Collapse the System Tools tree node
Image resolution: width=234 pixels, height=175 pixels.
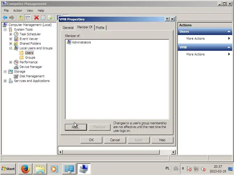coord(5,30)
